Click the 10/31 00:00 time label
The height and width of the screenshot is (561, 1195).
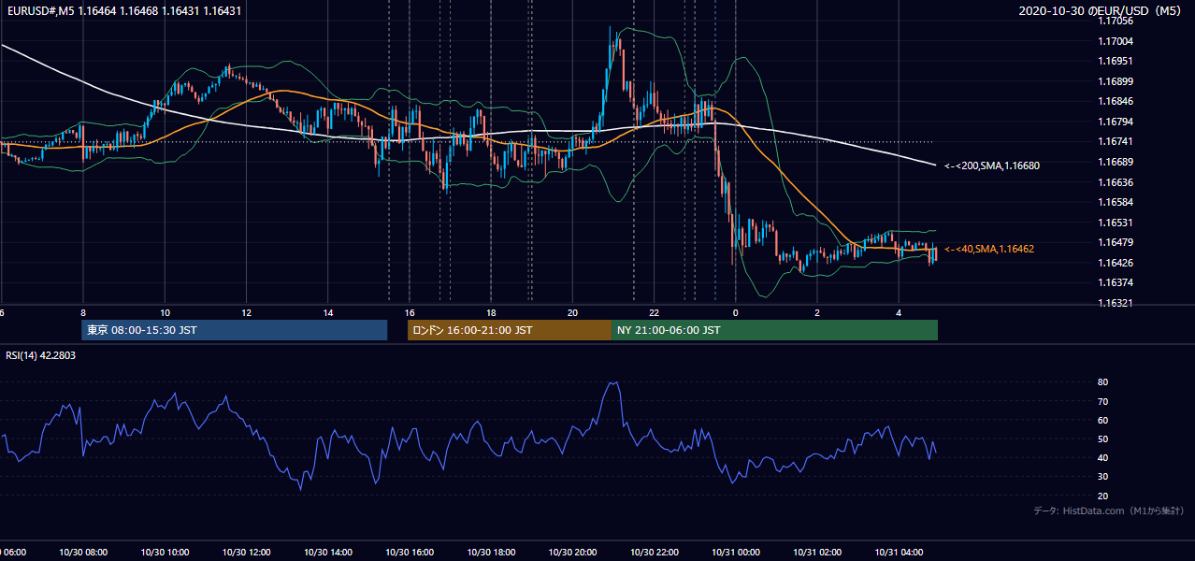736,553
